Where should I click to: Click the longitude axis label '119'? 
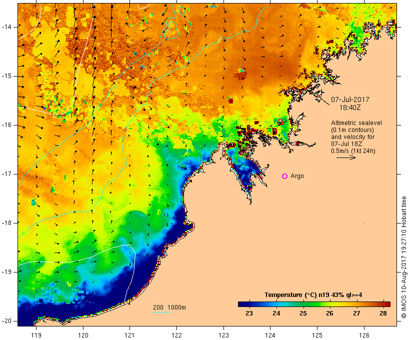[x=36, y=335]
